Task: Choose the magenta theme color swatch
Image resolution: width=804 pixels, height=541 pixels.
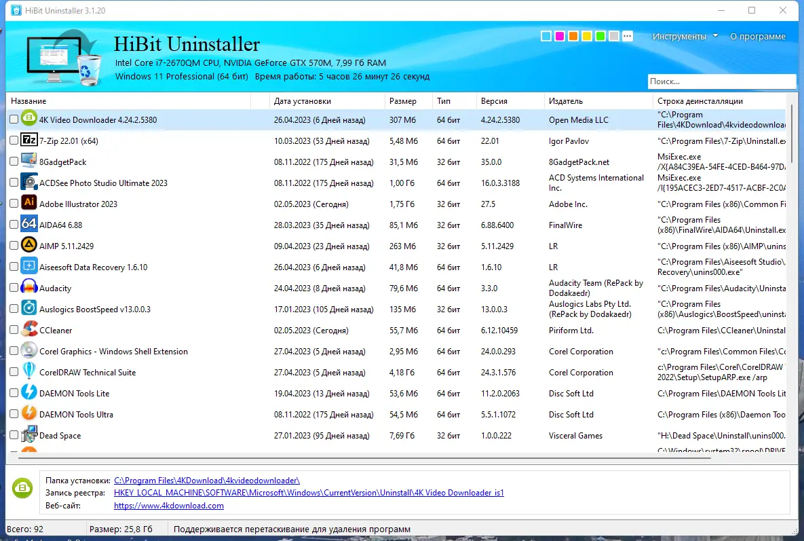Action: (x=560, y=36)
